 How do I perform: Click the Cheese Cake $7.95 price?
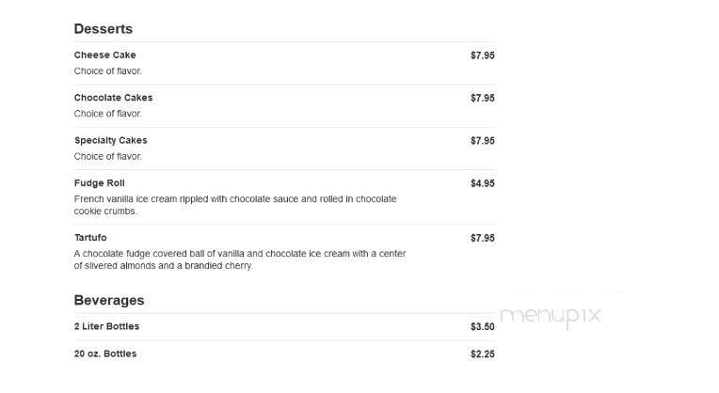pos(482,55)
